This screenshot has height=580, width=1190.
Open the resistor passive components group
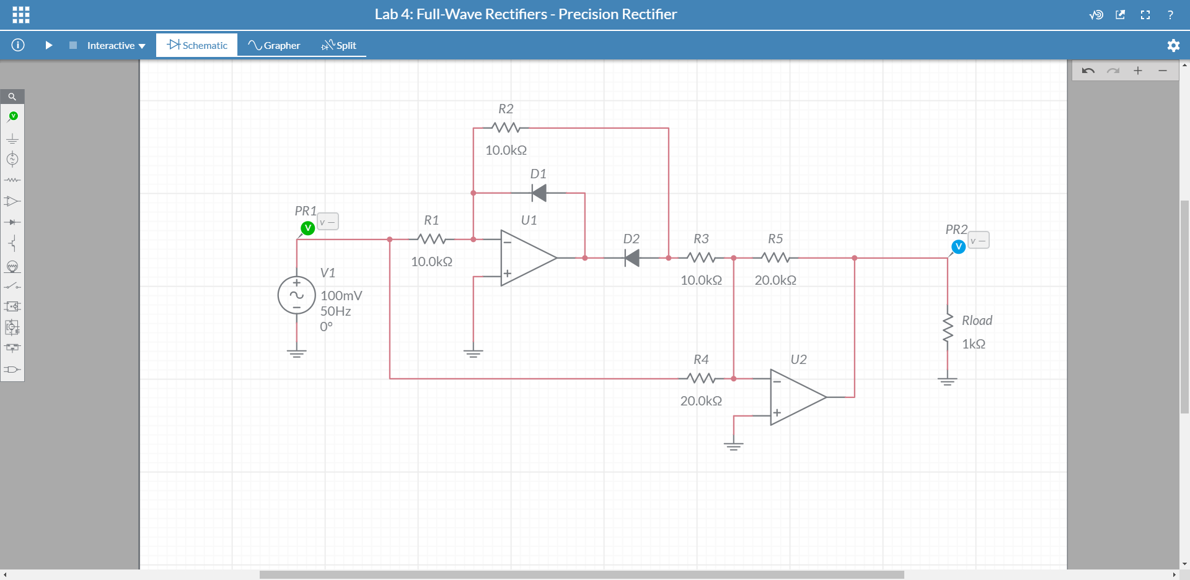pyautogui.click(x=12, y=180)
